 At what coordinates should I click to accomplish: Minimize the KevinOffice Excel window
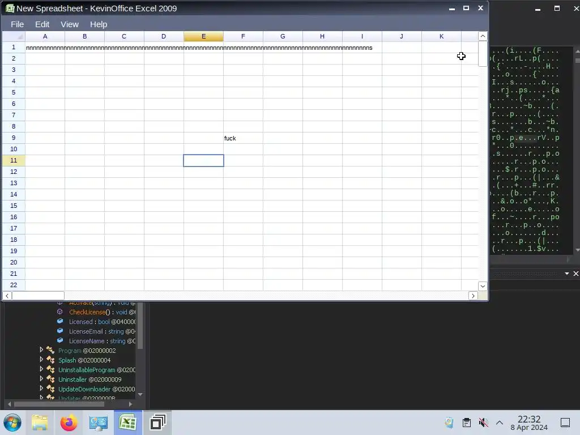(x=452, y=8)
